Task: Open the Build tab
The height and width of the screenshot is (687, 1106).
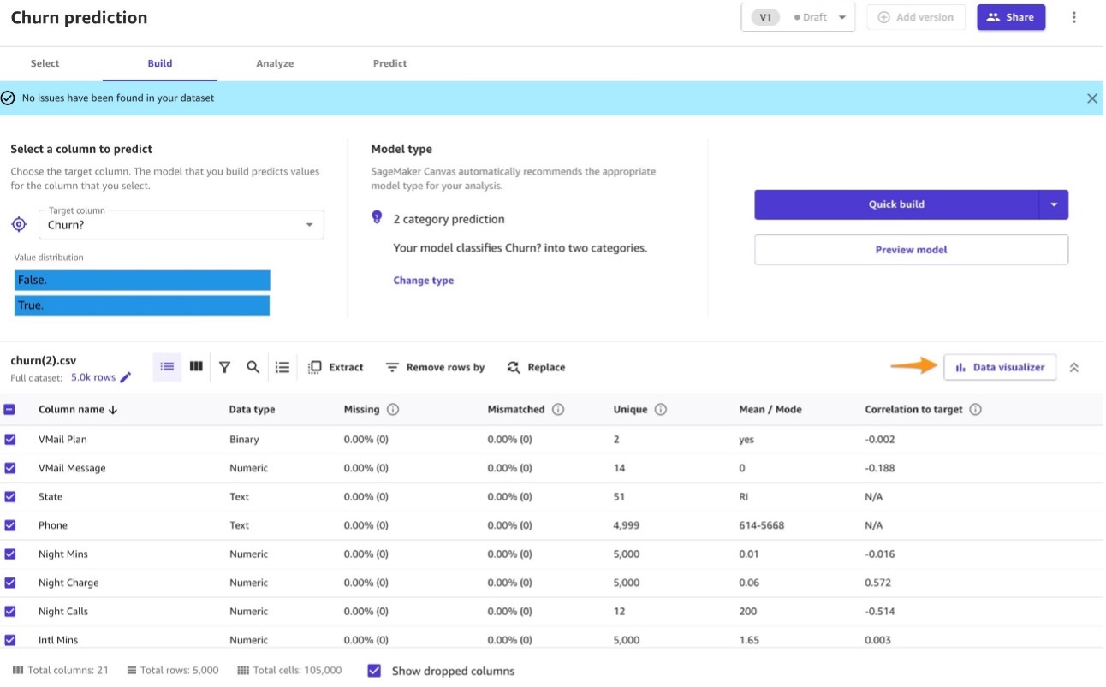Action: [x=160, y=63]
